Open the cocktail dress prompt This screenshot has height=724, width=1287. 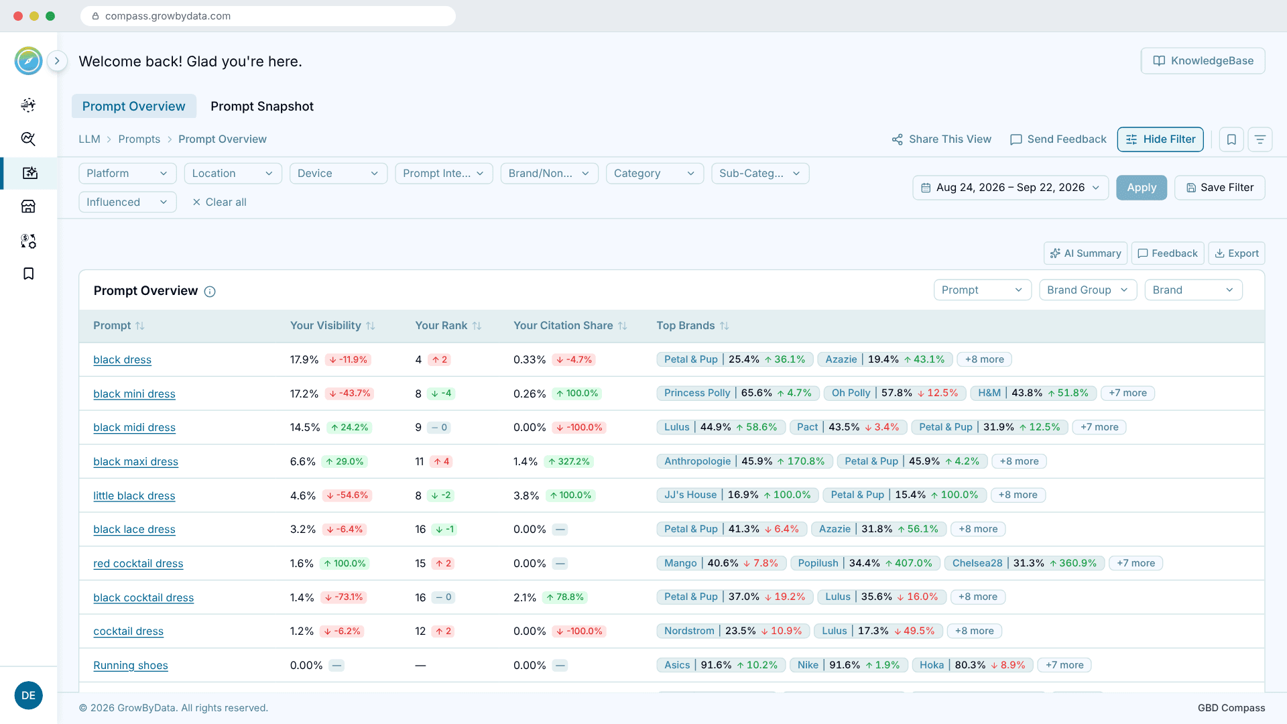coord(128,631)
